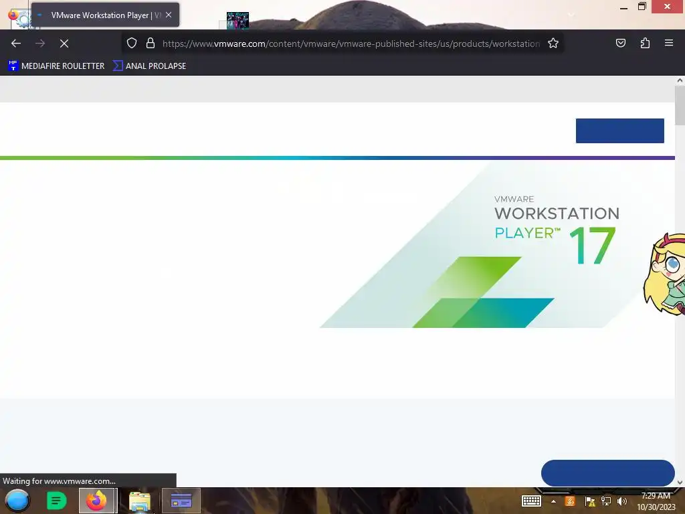This screenshot has width=685, height=514.
Task: Open the network tray icon
Action: tap(606, 501)
